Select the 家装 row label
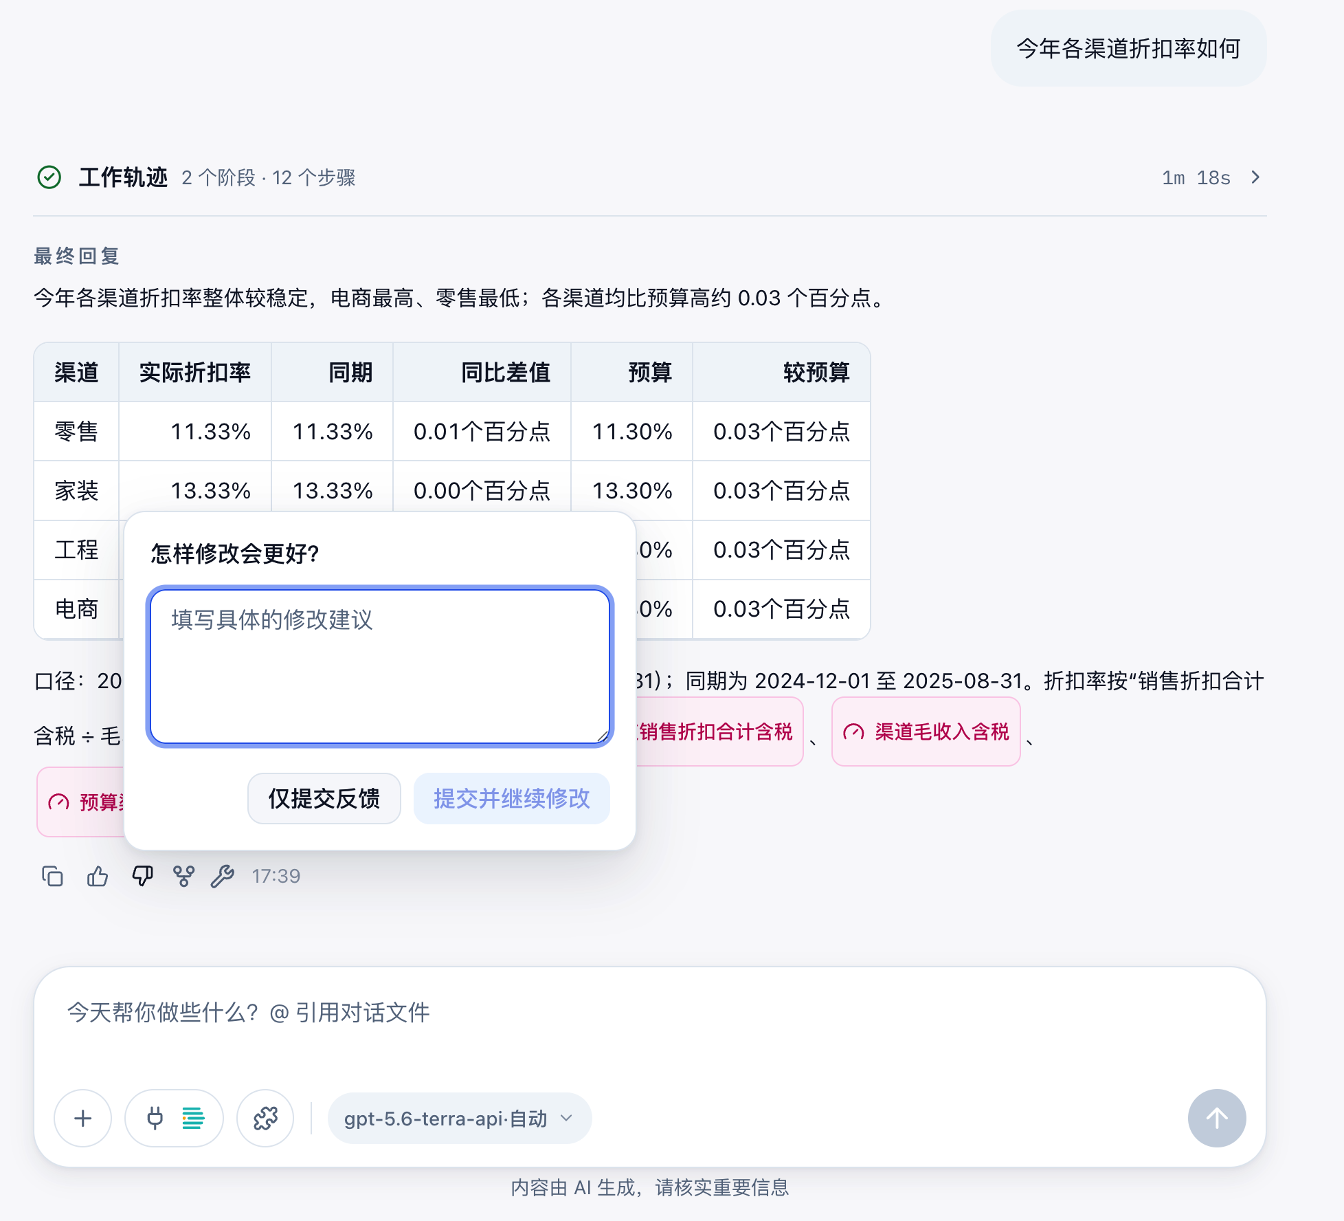This screenshot has width=1344, height=1221. (76, 490)
